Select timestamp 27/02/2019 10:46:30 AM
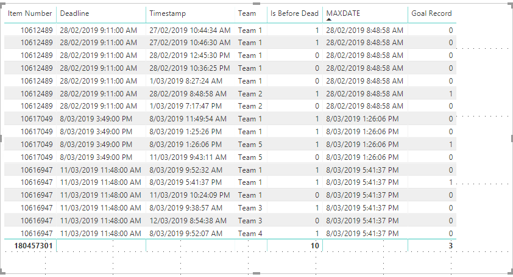The image size is (513, 277). pos(189,43)
